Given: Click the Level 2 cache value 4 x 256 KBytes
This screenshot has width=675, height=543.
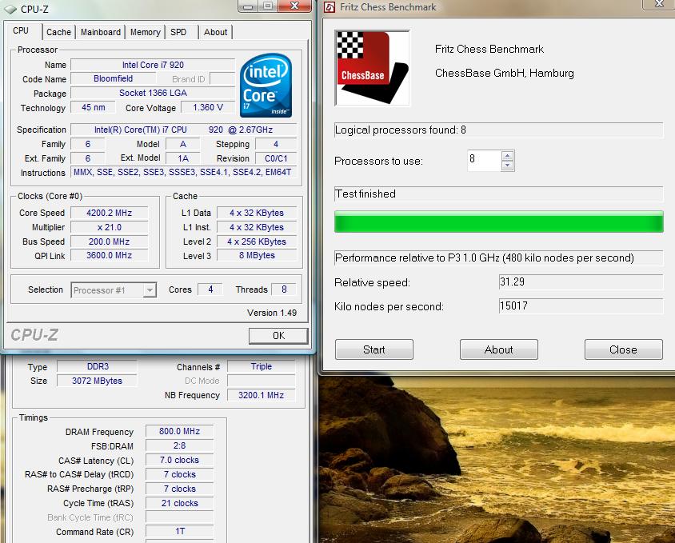Looking at the screenshot, I should click(257, 242).
